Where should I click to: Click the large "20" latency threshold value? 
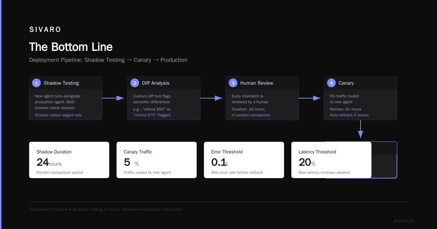[x=305, y=162]
